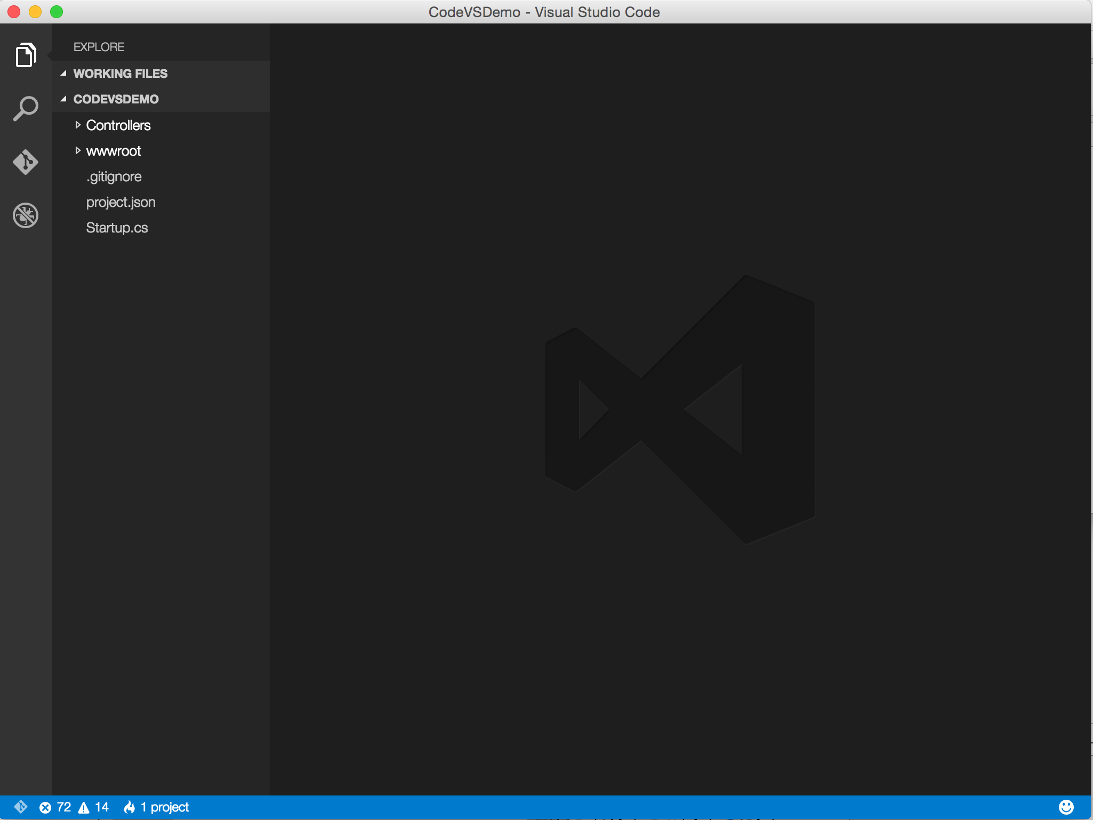Click the warning triangle icon showing 14
Screen dimensions: 1093x820
point(84,808)
